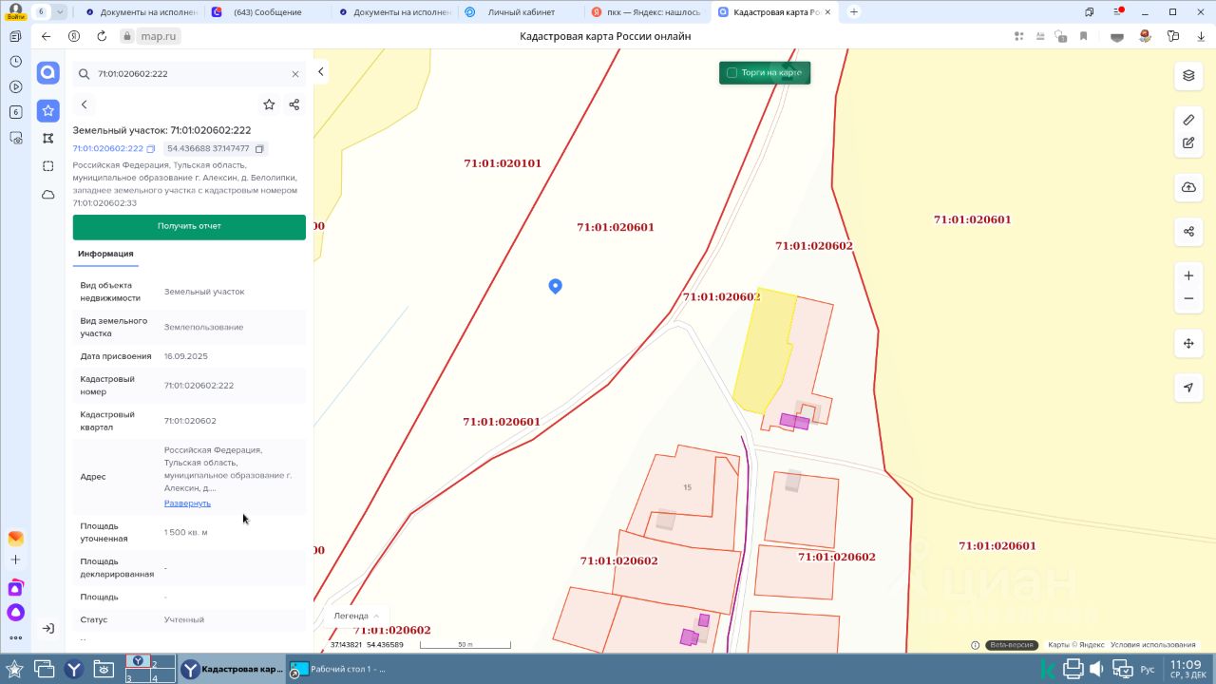The width and height of the screenshot is (1216, 684).
Task: Copy cadastral number 71:01:020602:222
Action: [x=151, y=149]
